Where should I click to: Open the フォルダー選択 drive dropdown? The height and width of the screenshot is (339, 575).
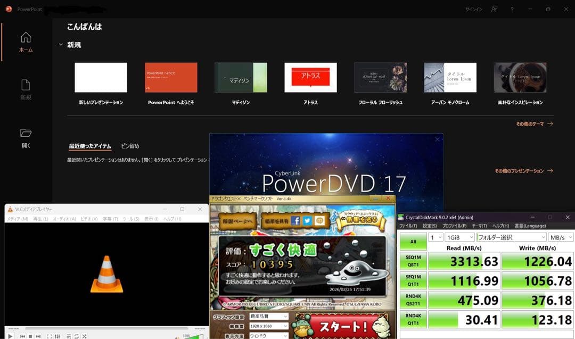pos(512,237)
